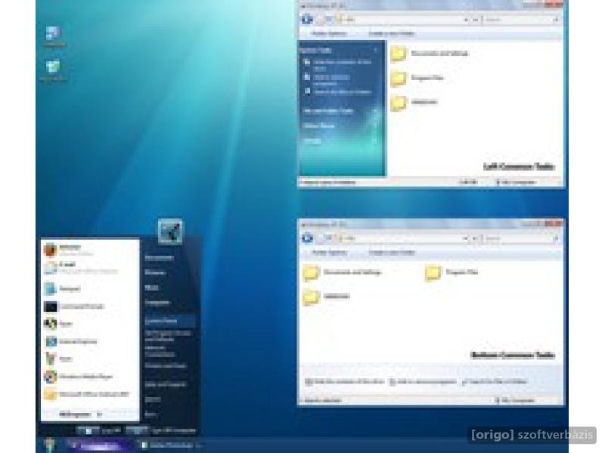The height and width of the screenshot is (453, 605).
Task: Click the Start button on the taskbar
Action: click(x=49, y=445)
